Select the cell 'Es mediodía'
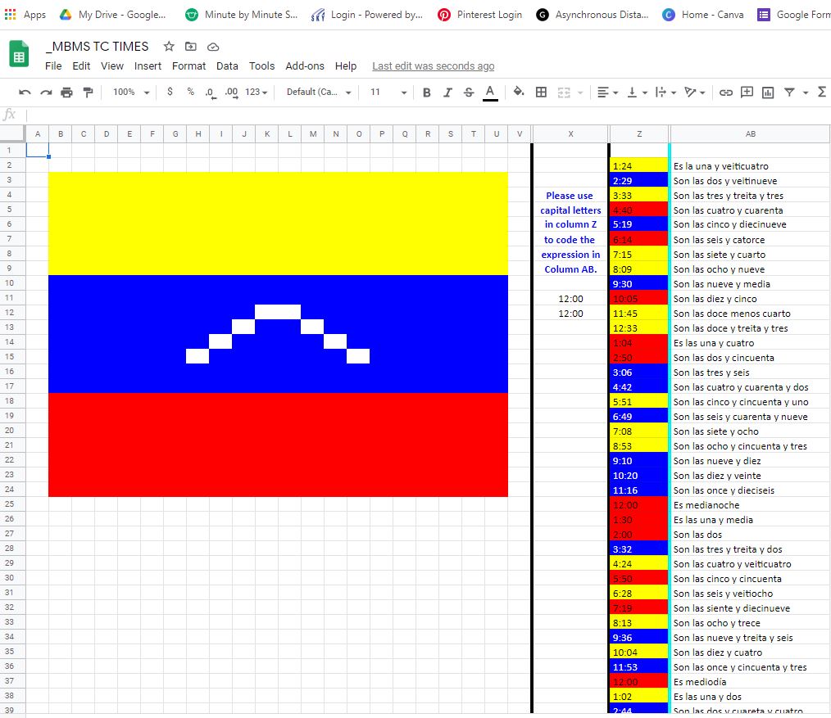Image resolution: width=831 pixels, height=718 pixels. [x=751, y=682]
